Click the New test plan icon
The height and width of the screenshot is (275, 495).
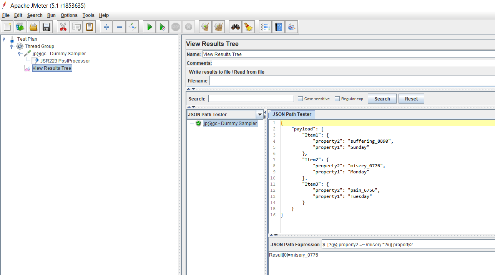(x=7, y=27)
